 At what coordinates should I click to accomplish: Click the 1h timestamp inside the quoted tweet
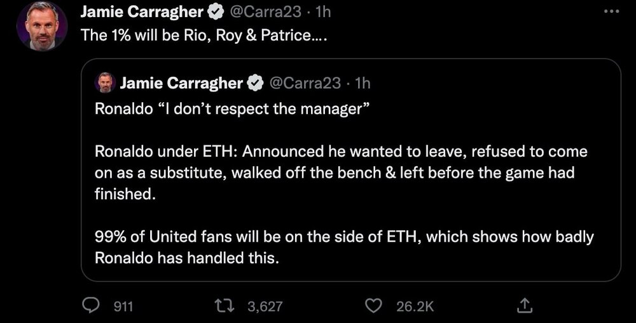pos(362,82)
